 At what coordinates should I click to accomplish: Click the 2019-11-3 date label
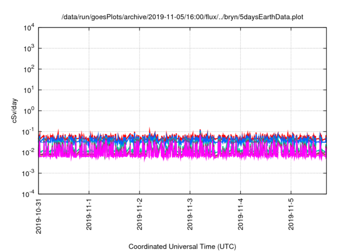[190, 214]
